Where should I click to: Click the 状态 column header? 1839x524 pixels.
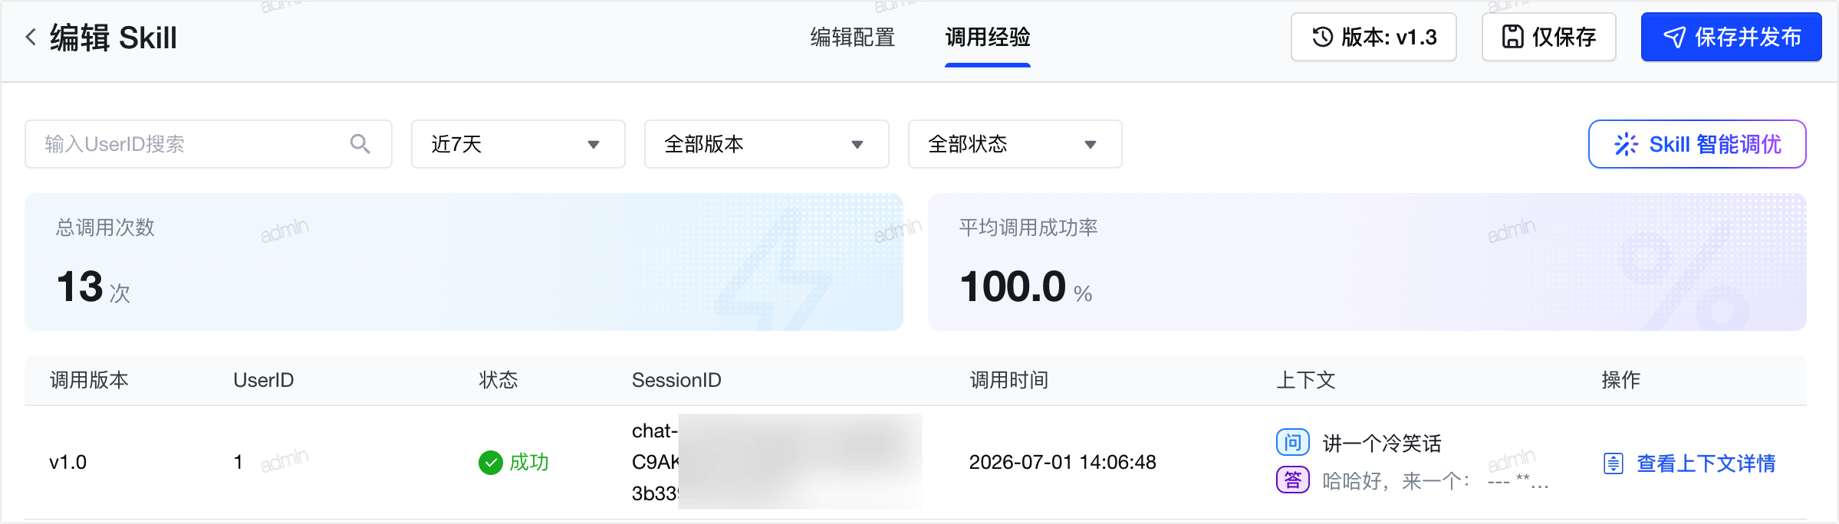coord(498,380)
